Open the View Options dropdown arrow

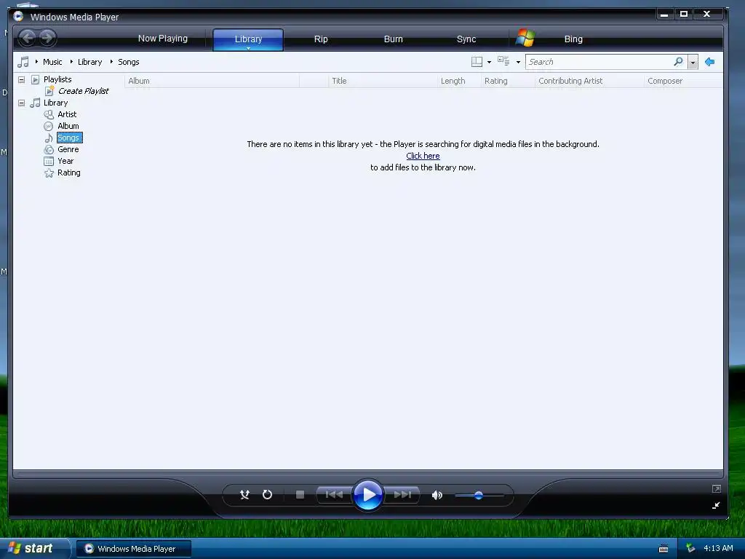(518, 63)
